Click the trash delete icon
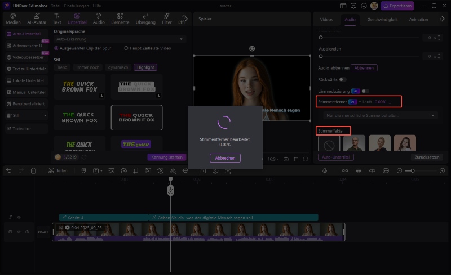451x275 pixels. click(x=33, y=170)
